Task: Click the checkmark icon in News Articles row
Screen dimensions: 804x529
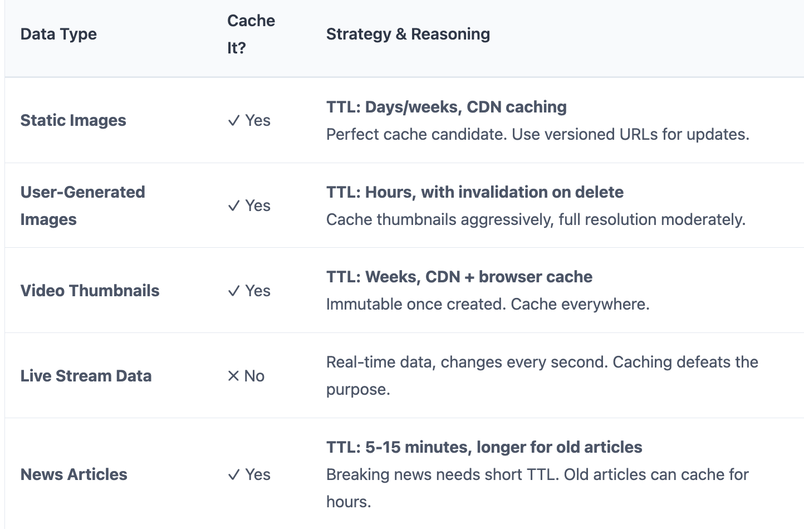Action: [234, 475]
